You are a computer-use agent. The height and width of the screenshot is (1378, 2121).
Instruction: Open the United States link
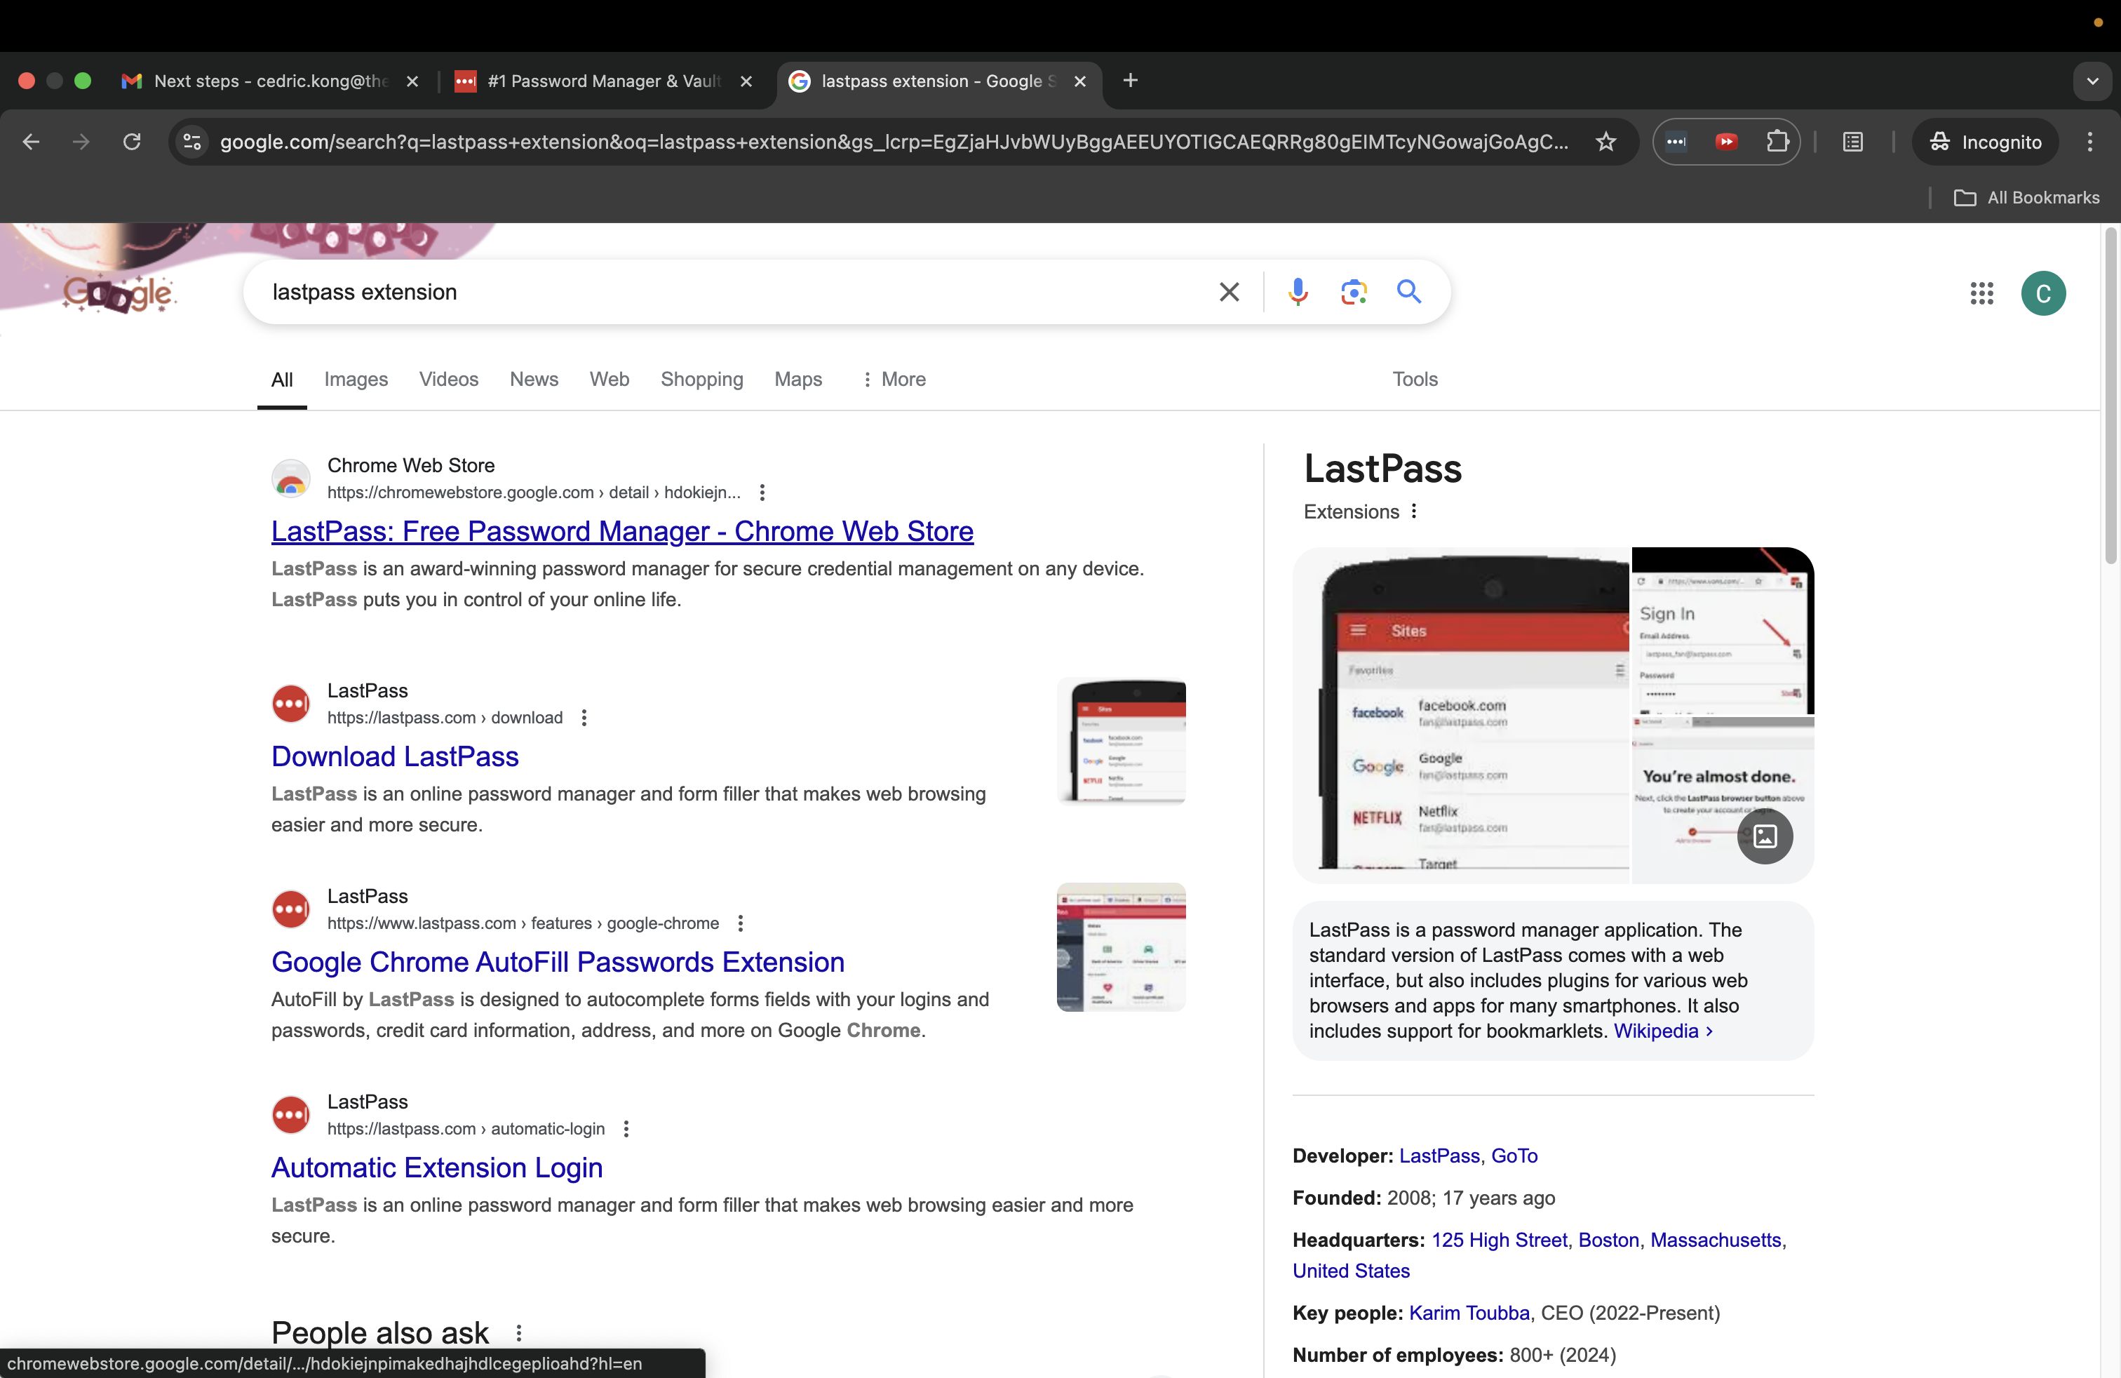pyautogui.click(x=1351, y=1271)
